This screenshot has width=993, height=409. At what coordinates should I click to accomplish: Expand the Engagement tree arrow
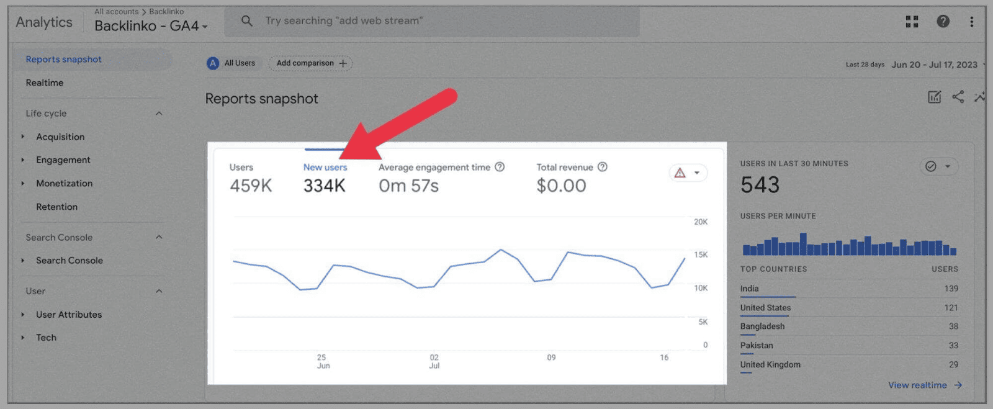coord(23,160)
